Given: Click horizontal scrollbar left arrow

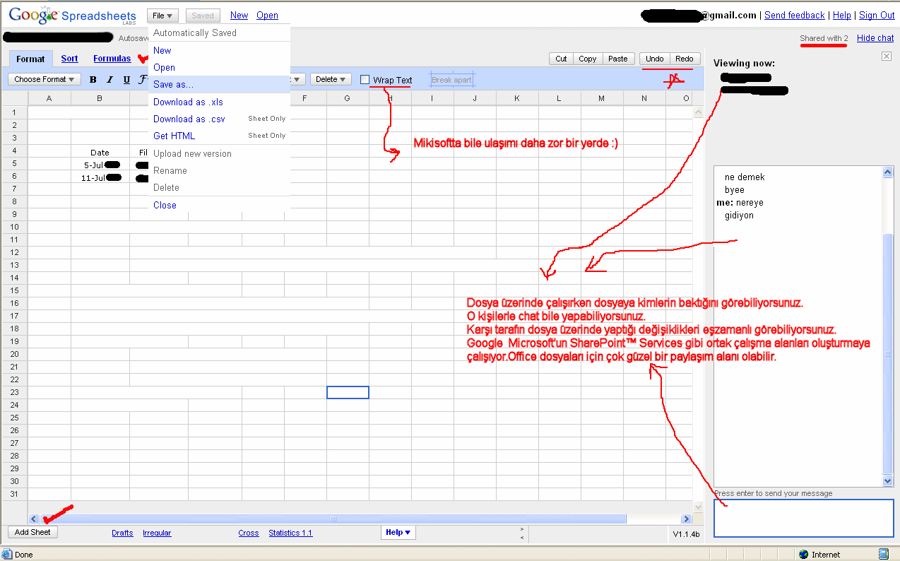Looking at the screenshot, I should pos(33,519).
